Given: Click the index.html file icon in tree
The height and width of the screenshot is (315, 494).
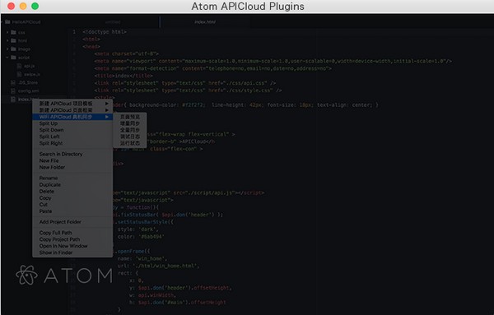Looking at the screenshot, I should click(x=13, y=100).
